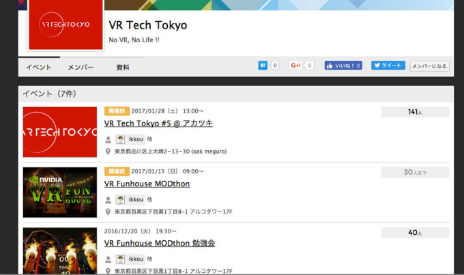Click the person icon in VR Funhouse MODthon row
The width and height of the screenshot is (464, 275).
(x=108, y=200)
